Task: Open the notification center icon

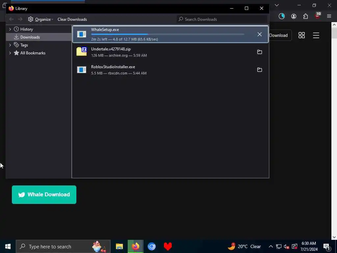Action: coord(327,246)
